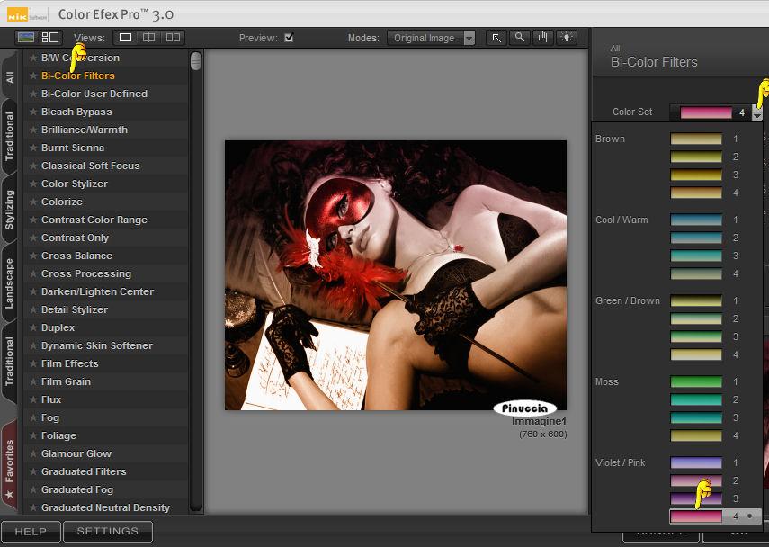Viewport: 769px width, 547px height.
Task: Toggle the Preview checkbox
Action: pos(289,38)
